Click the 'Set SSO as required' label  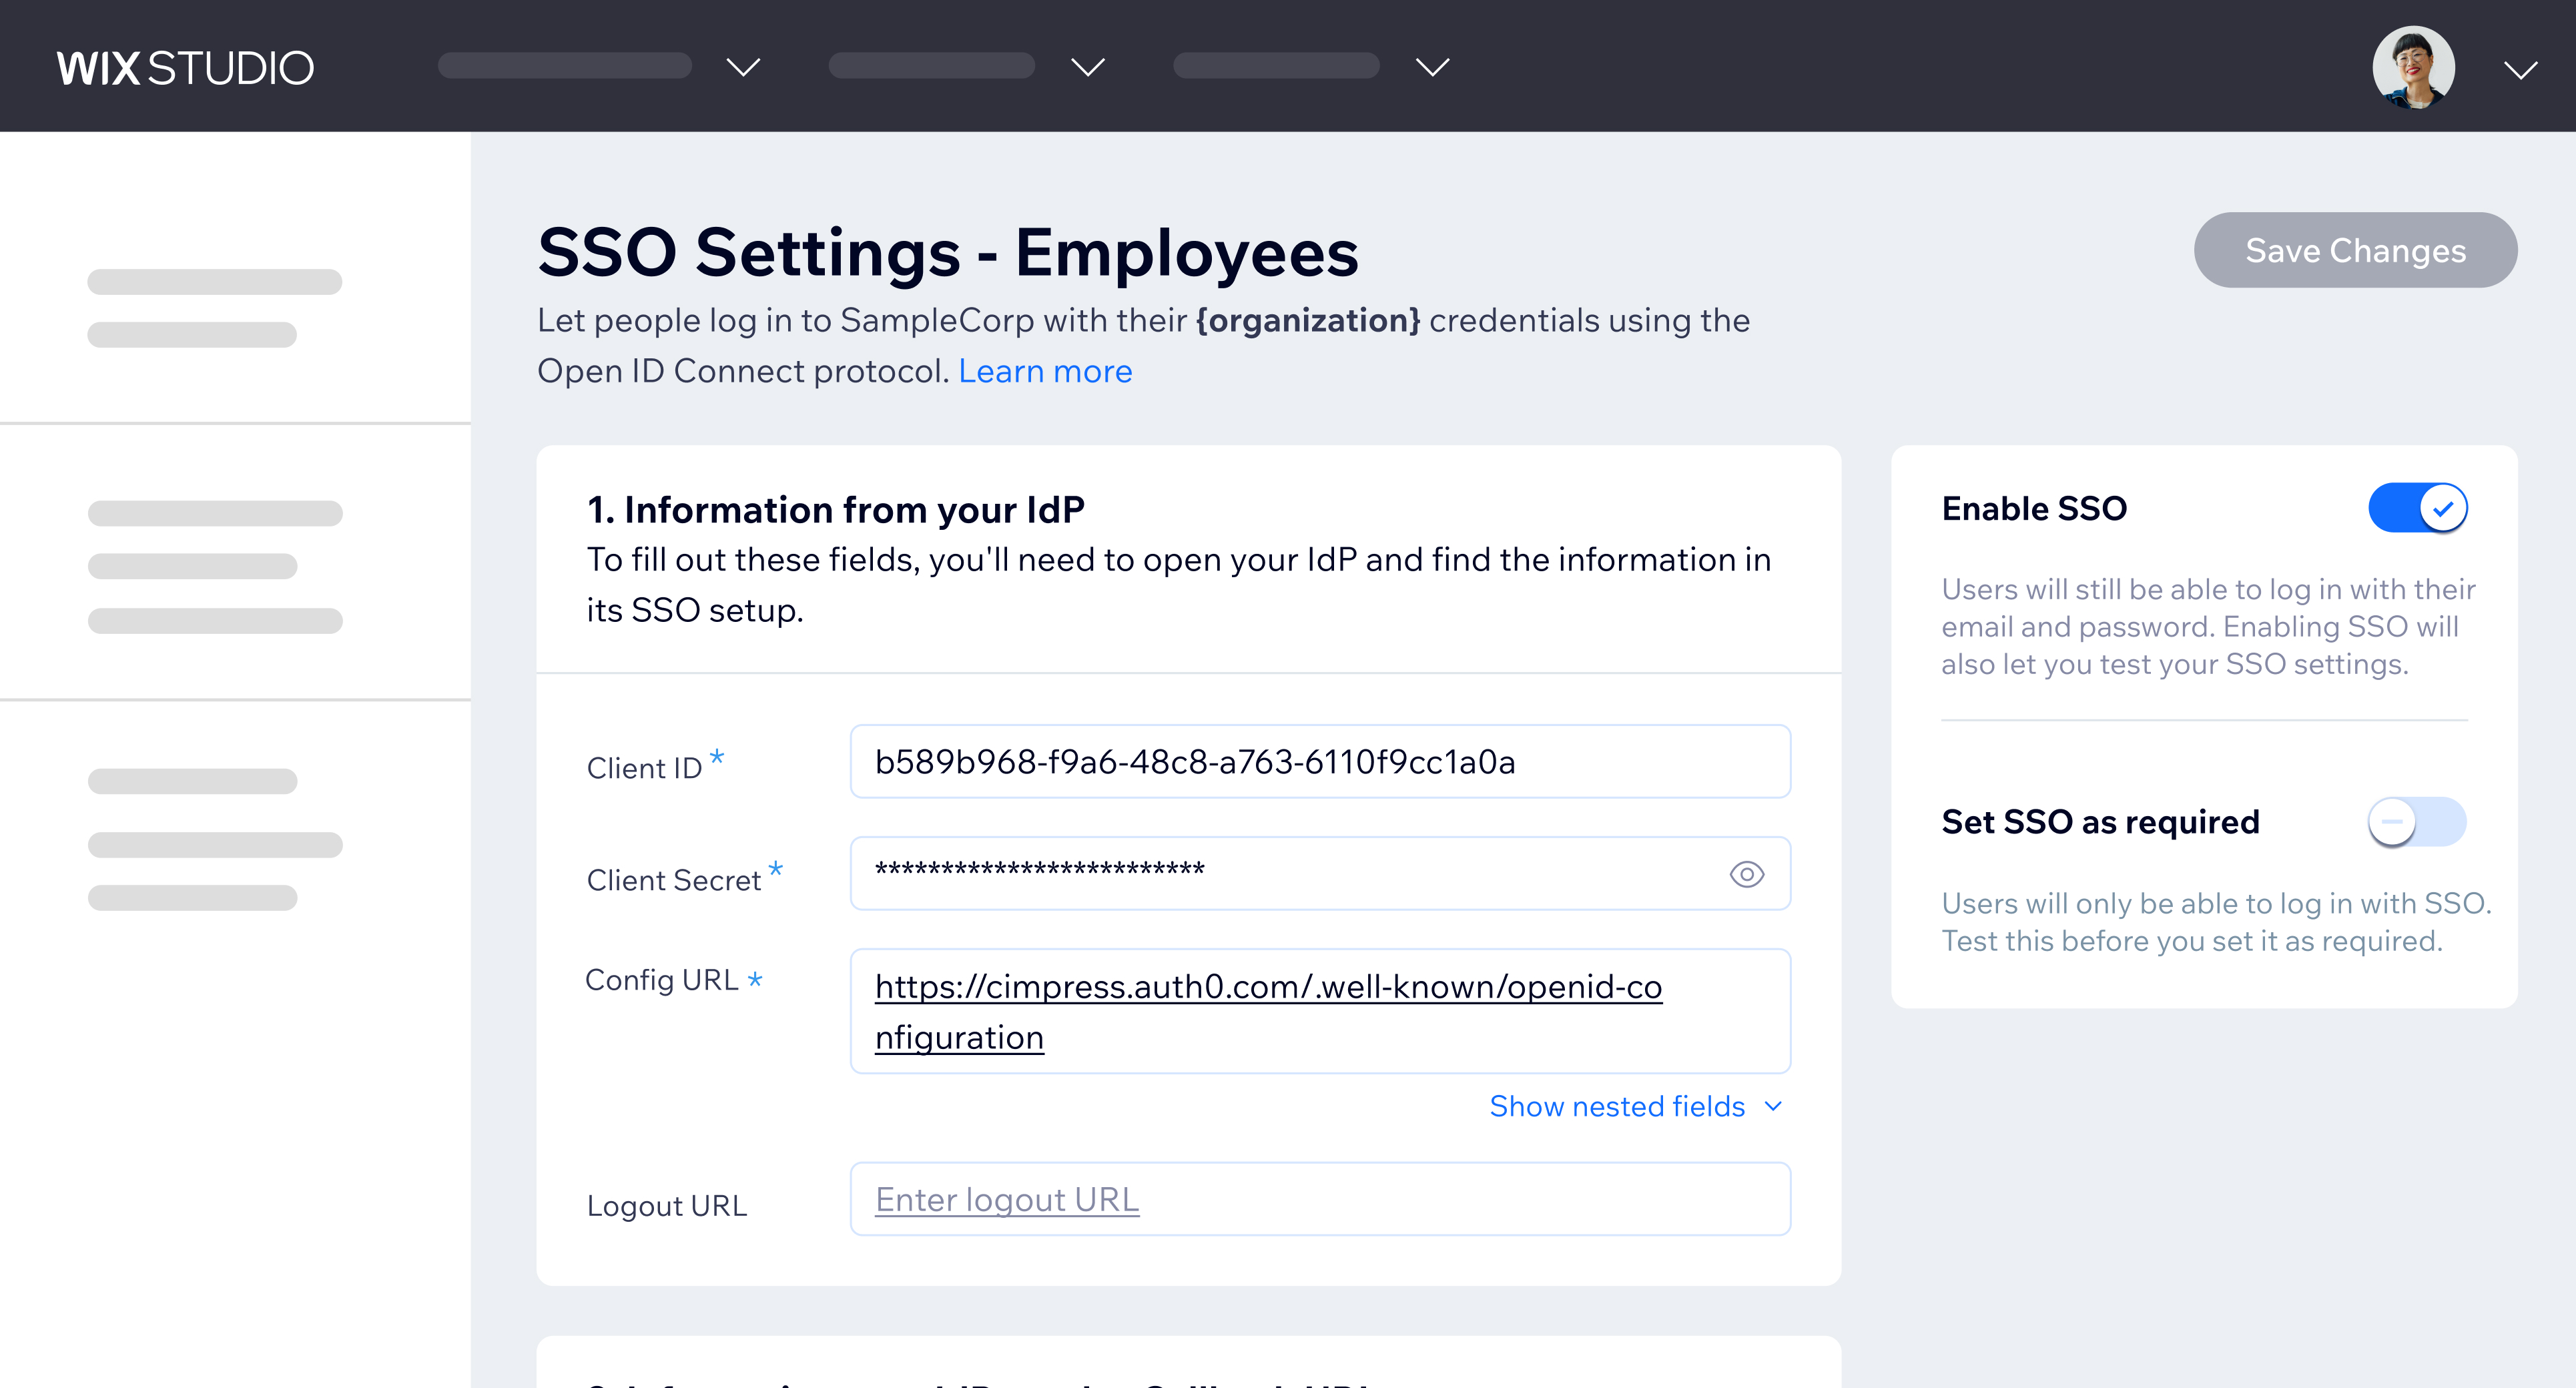coord(2100,822)
